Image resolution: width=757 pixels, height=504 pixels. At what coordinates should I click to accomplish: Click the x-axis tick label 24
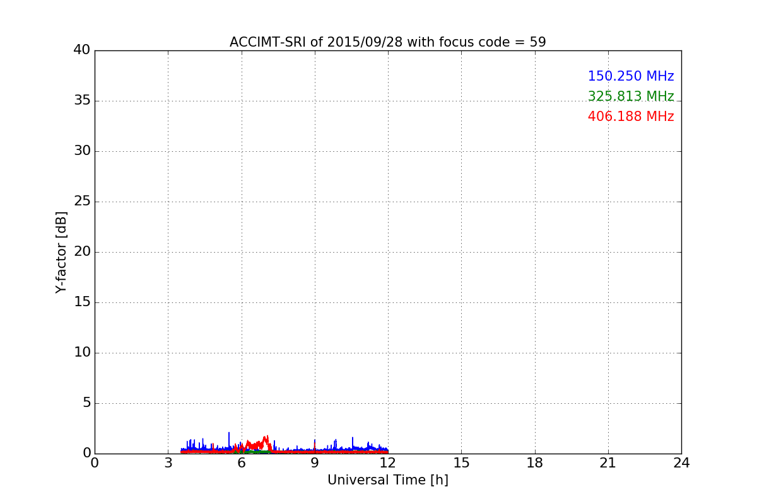(x=681, y=463)
